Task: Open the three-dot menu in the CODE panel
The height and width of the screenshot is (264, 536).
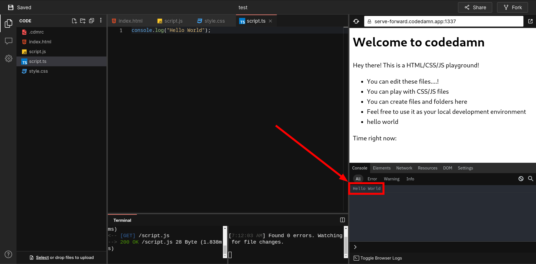Action: click(101, 20)
